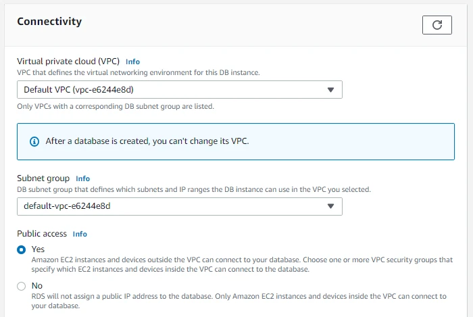Open the Subnet group dropdown
The width and height of the screenshot is (473, 317).
tap(180, 206)
